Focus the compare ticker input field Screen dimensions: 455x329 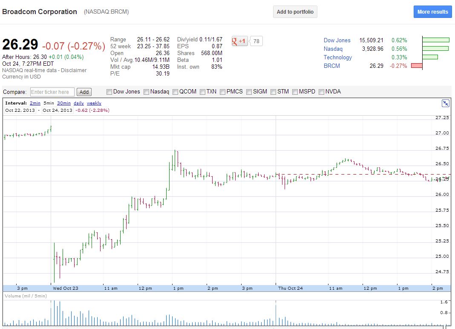[x=52, y=92]
